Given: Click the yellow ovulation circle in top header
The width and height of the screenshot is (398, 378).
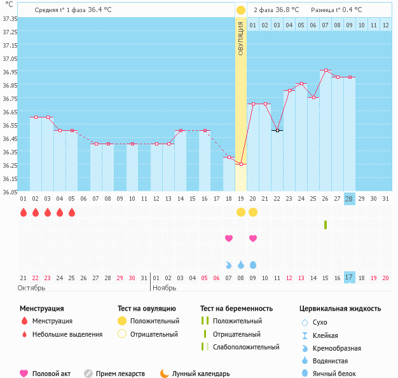Looking at the screenshot, I should (241, 10).
